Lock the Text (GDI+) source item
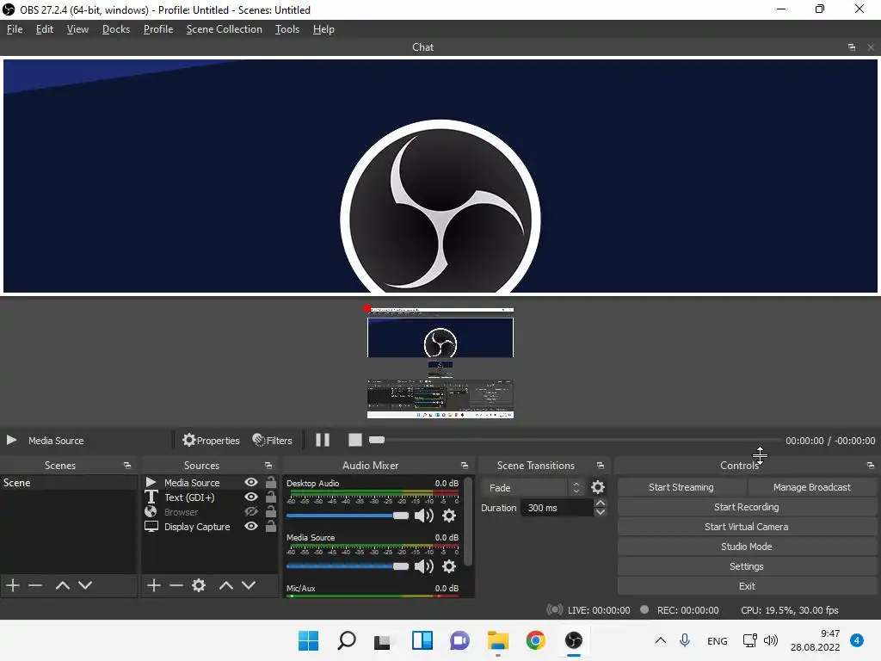The height and width of the screenshot is (661, 881). tap(271, 497)
